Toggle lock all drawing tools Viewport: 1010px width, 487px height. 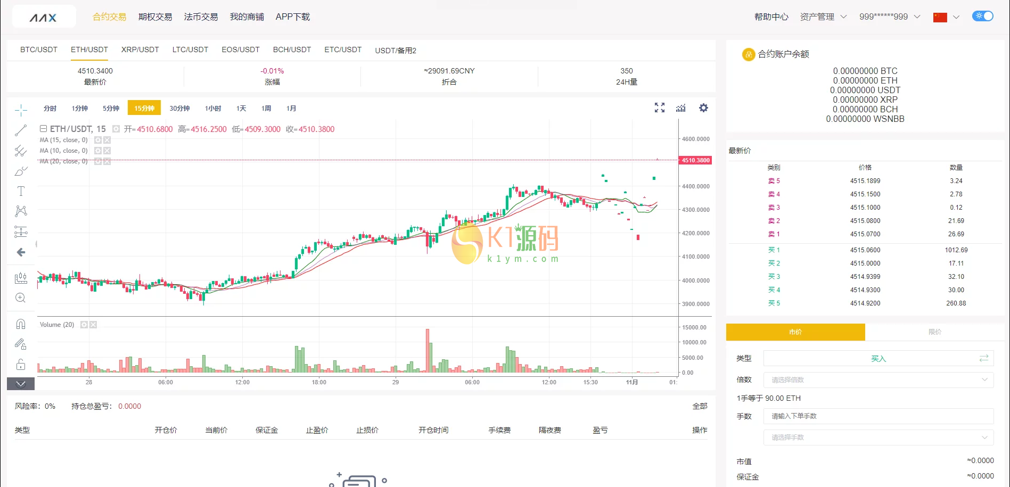[21, 364]
